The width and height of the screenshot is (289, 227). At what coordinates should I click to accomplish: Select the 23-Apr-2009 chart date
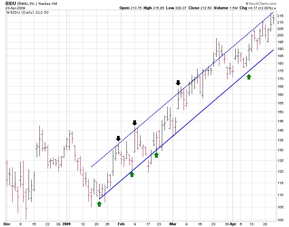[15, 8]
